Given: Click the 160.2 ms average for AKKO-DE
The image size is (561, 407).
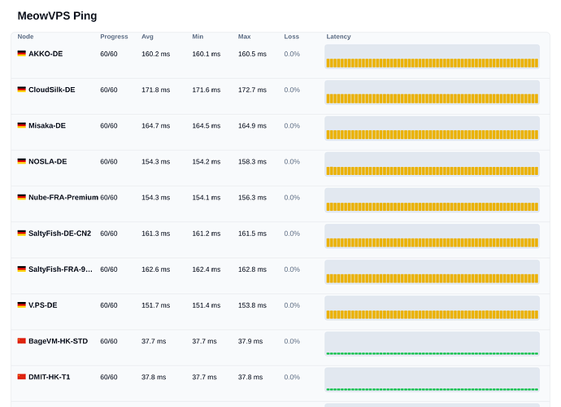Looking at the screenshot, I should [x=155, y=54].
